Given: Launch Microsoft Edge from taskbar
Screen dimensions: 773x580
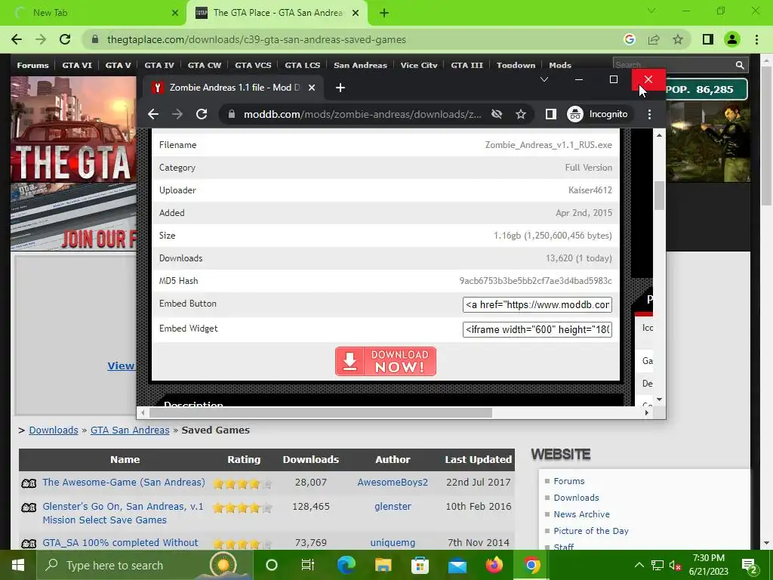Looking at the screenshot, I should pos(346,565).
